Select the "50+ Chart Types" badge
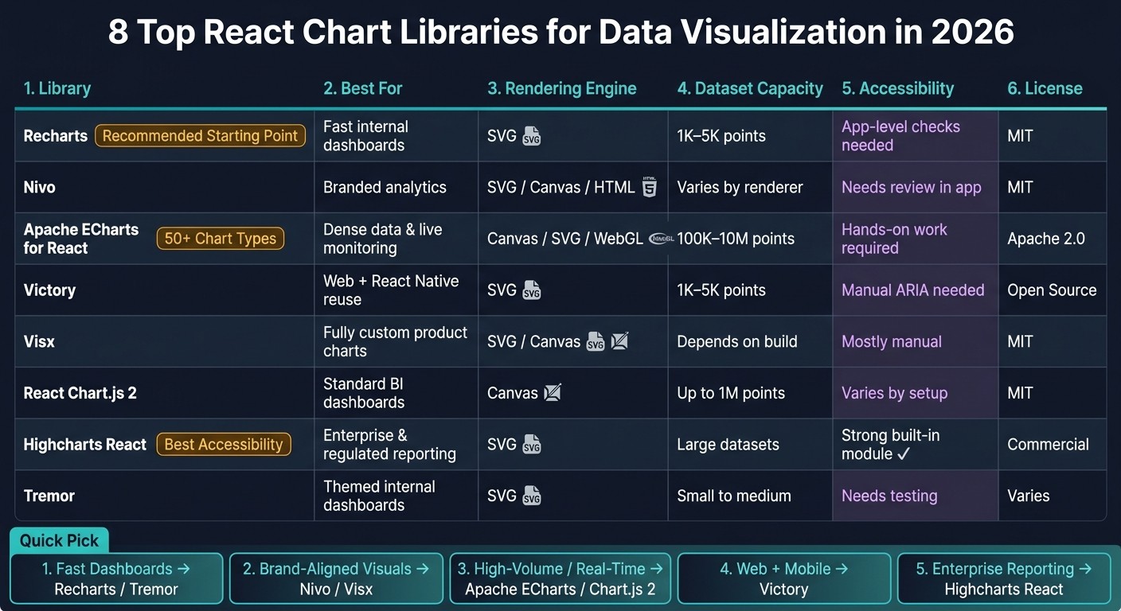The height and width of the screenshot is (611, 1121). click(x=221, y=239)
